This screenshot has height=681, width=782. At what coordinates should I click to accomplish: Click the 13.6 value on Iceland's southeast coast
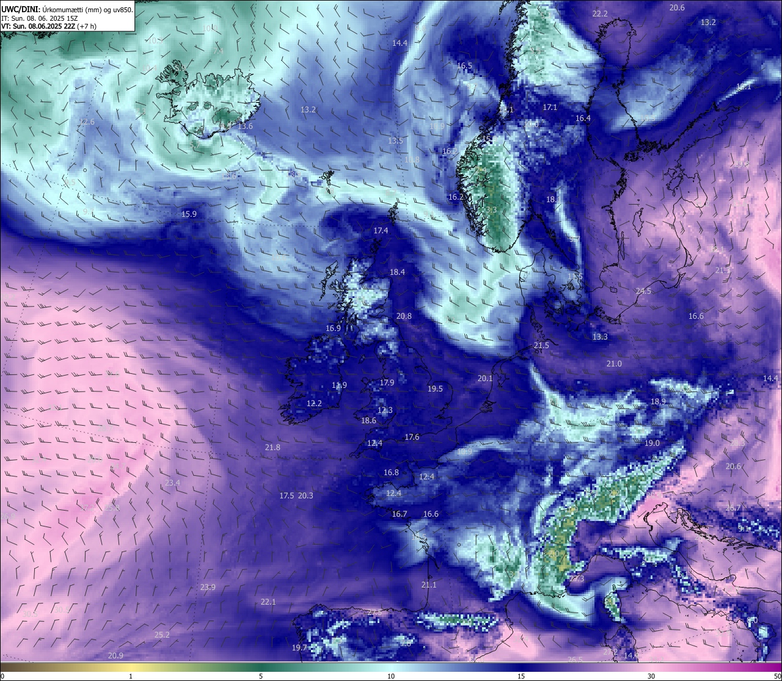[245, 126]
